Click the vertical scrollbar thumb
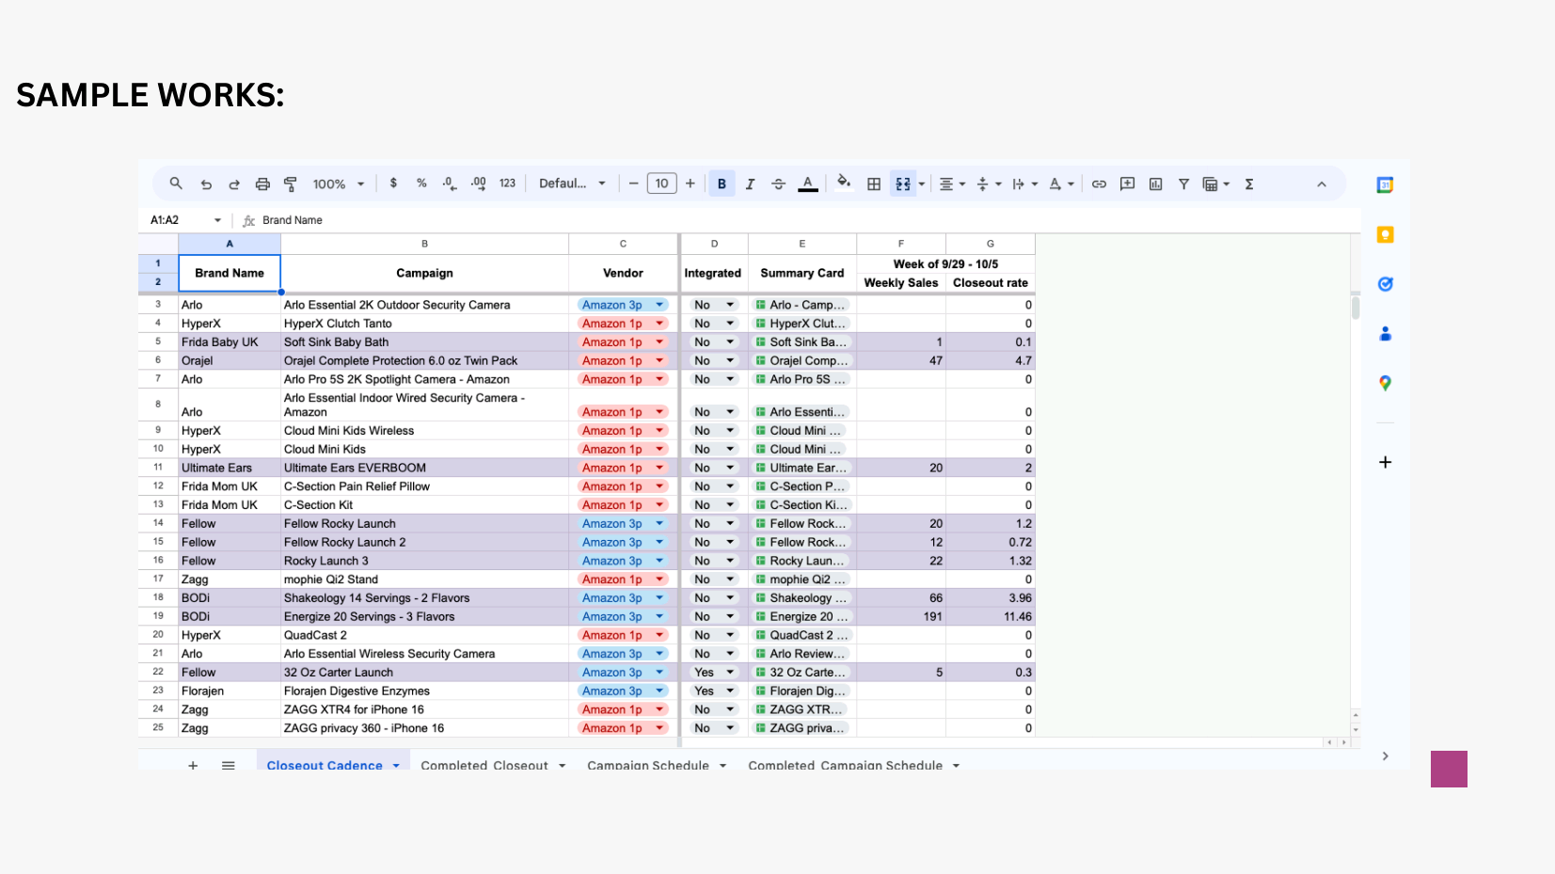Screen dimensions: 1555x874 (x=1356, y=308)
